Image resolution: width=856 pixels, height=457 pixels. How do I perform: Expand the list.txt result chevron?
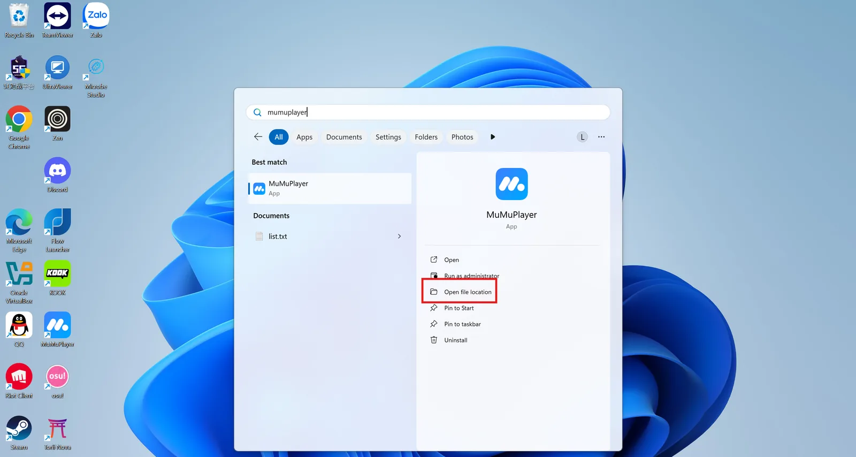coord(399,236)
